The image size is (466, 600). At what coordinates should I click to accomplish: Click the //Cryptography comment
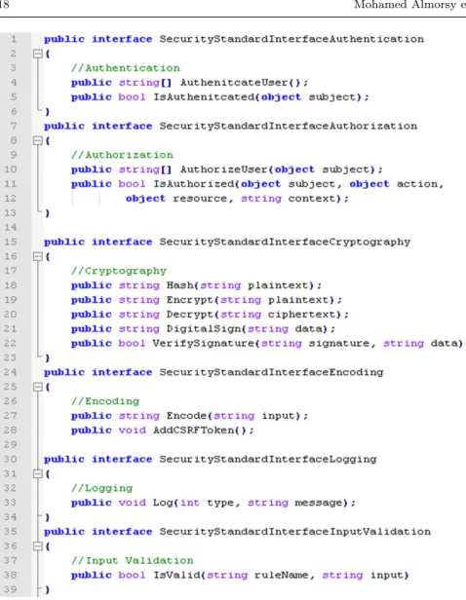(x=119, y=271)
